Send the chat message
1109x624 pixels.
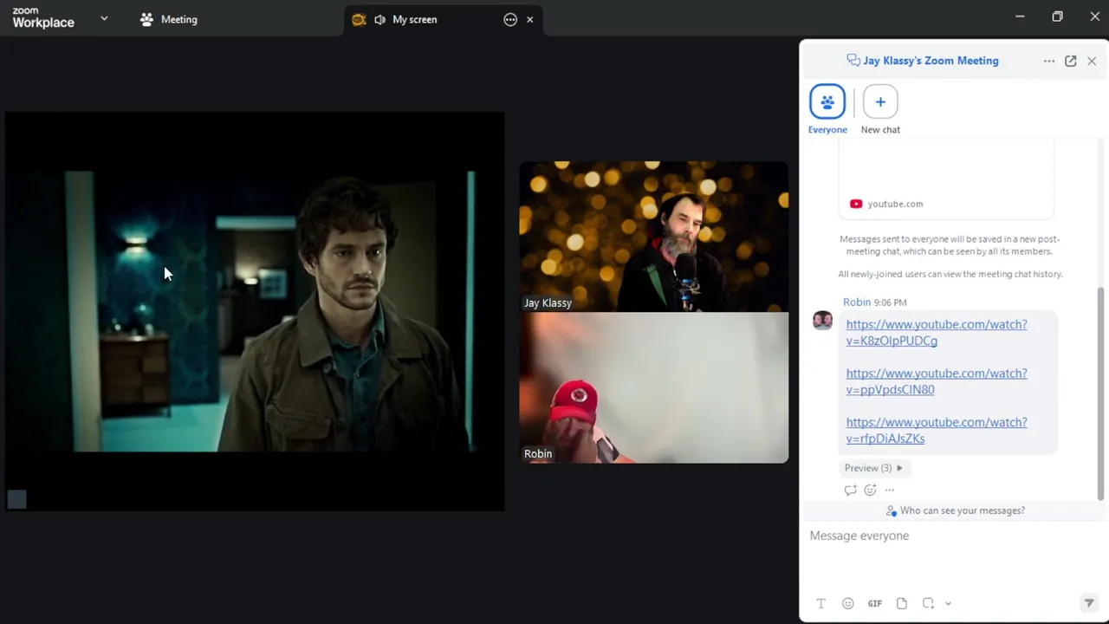[x=1089, y=603]
